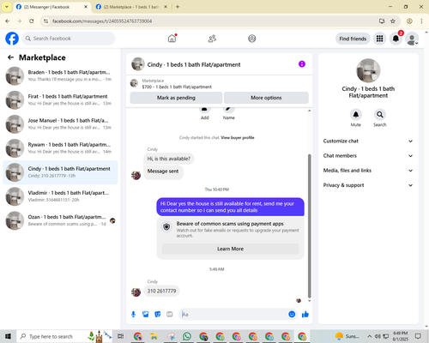Image resolution: width=429 pixels, height=343 pixels.
Task: Open the Chrome tab search dropdown
Action: pyautogui.click(x=6, y=7)
